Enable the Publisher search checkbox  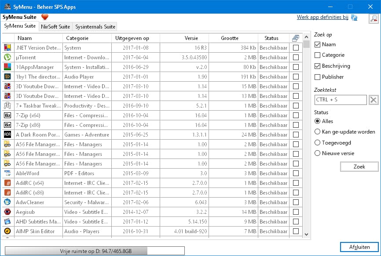tap(317, 77)
